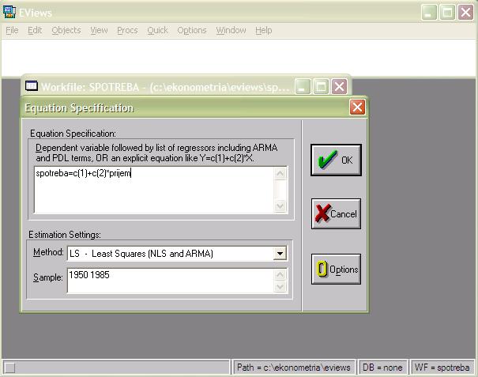Select the LS - Least Squares method box
The image size is (478, 377).
pos(169,254)
